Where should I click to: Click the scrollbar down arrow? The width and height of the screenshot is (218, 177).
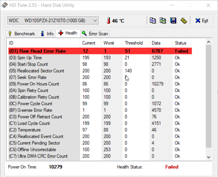point(208,157)
